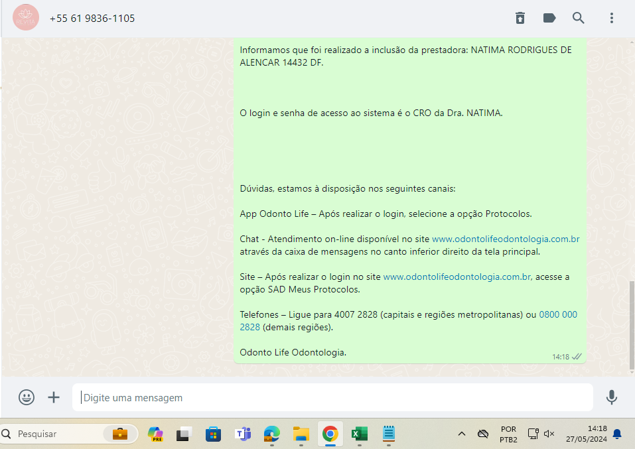Click text 'Dúvidas, estamos à disposição nos seguintes canais:'
This screenshot has width=635, height=449.
pyautogui.click(x=348, y=188)
